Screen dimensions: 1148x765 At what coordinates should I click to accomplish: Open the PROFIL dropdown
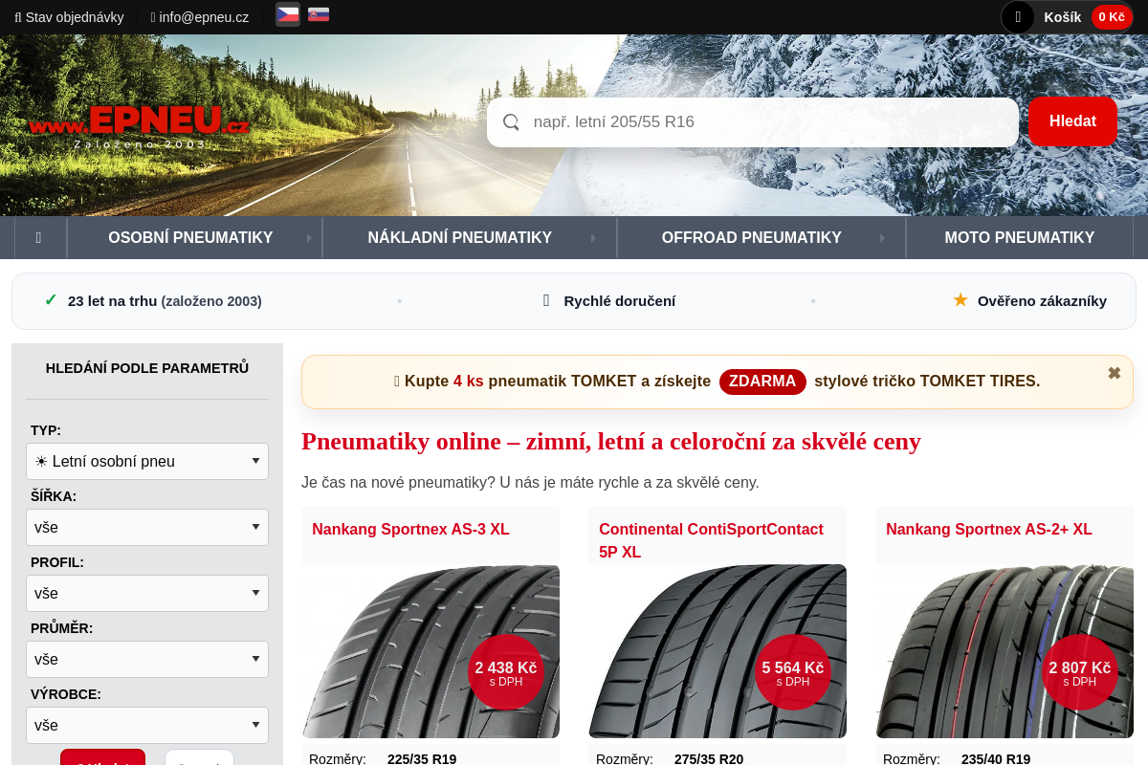147,593
